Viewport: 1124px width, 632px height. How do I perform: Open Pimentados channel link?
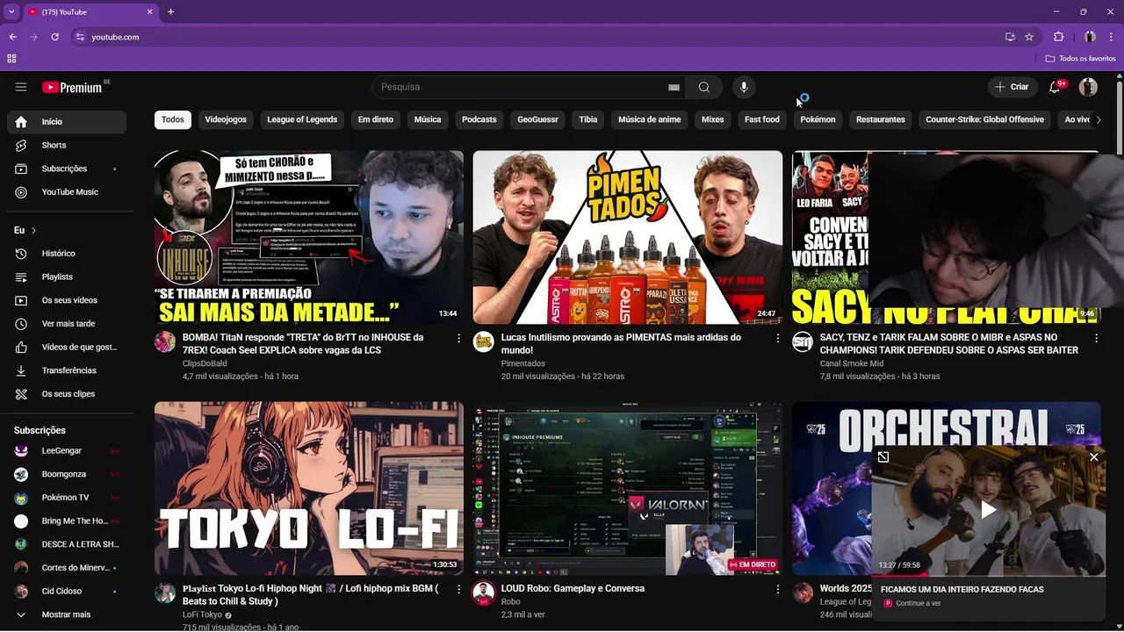[523, 363]
